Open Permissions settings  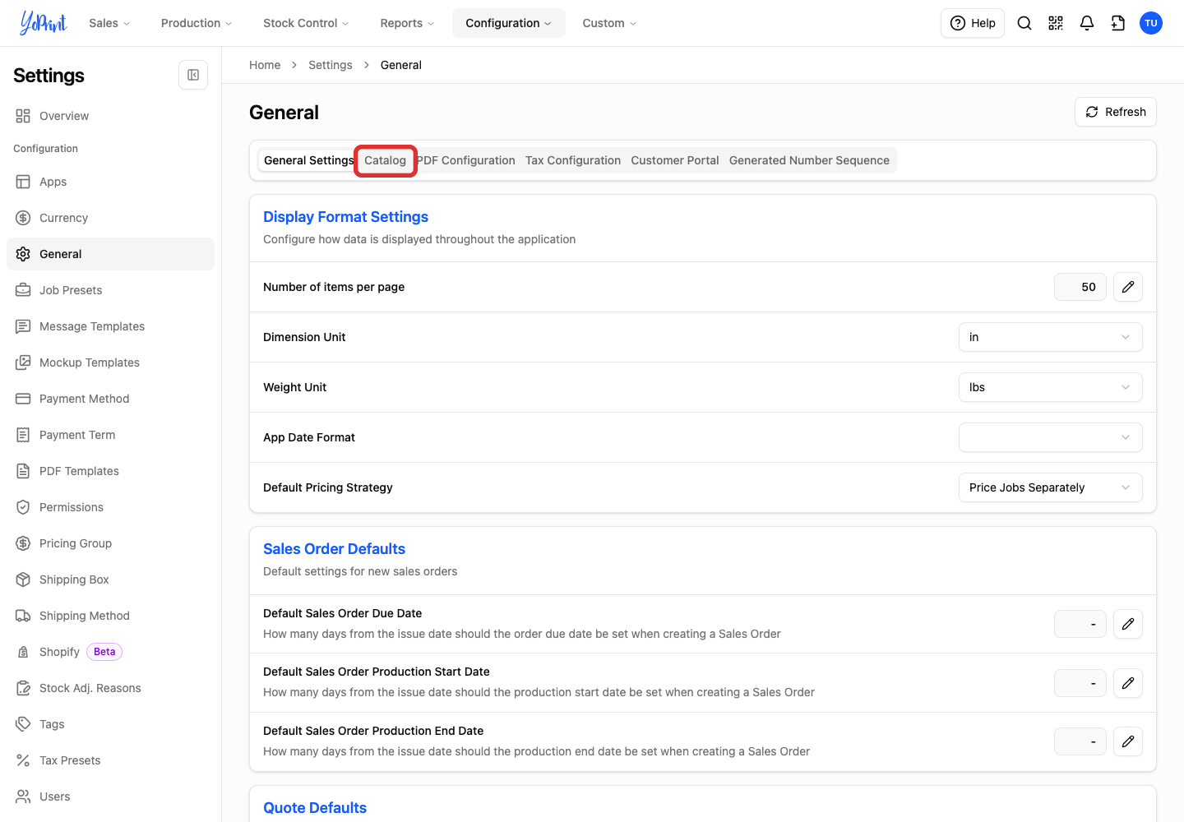click(x=110, y=507)
